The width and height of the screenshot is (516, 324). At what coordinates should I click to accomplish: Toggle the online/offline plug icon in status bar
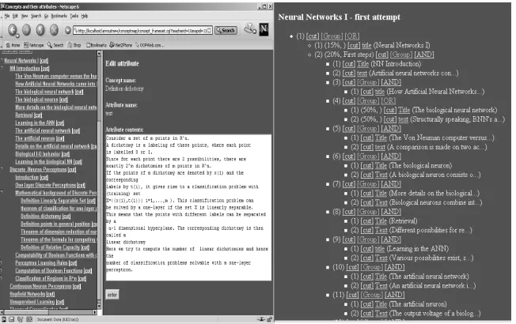point(261,319)
